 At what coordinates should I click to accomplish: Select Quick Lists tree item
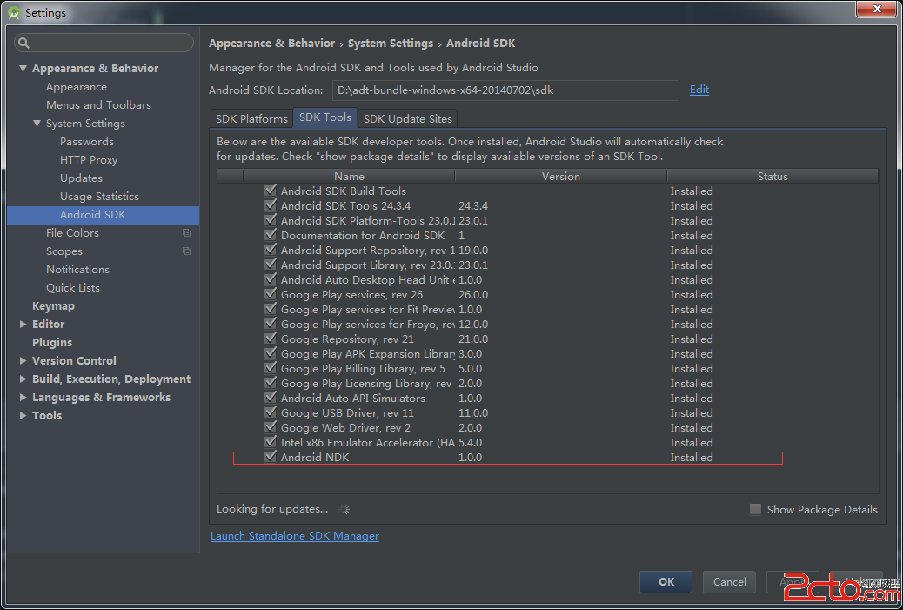[72, 288]
